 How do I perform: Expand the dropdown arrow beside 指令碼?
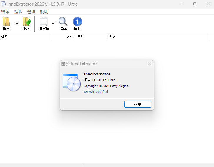click(53, 24)
